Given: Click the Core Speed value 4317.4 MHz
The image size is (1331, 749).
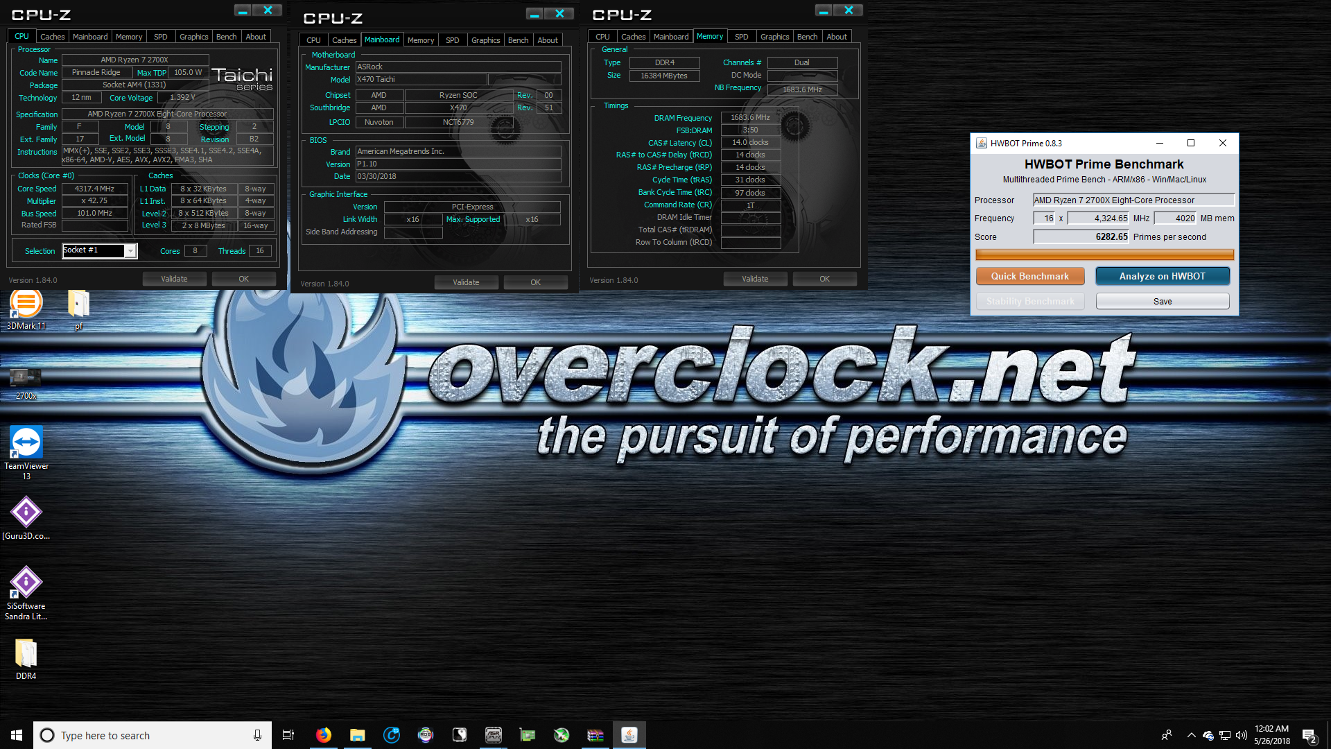Looking at the screenshot, I should click(x=95, y=189).
